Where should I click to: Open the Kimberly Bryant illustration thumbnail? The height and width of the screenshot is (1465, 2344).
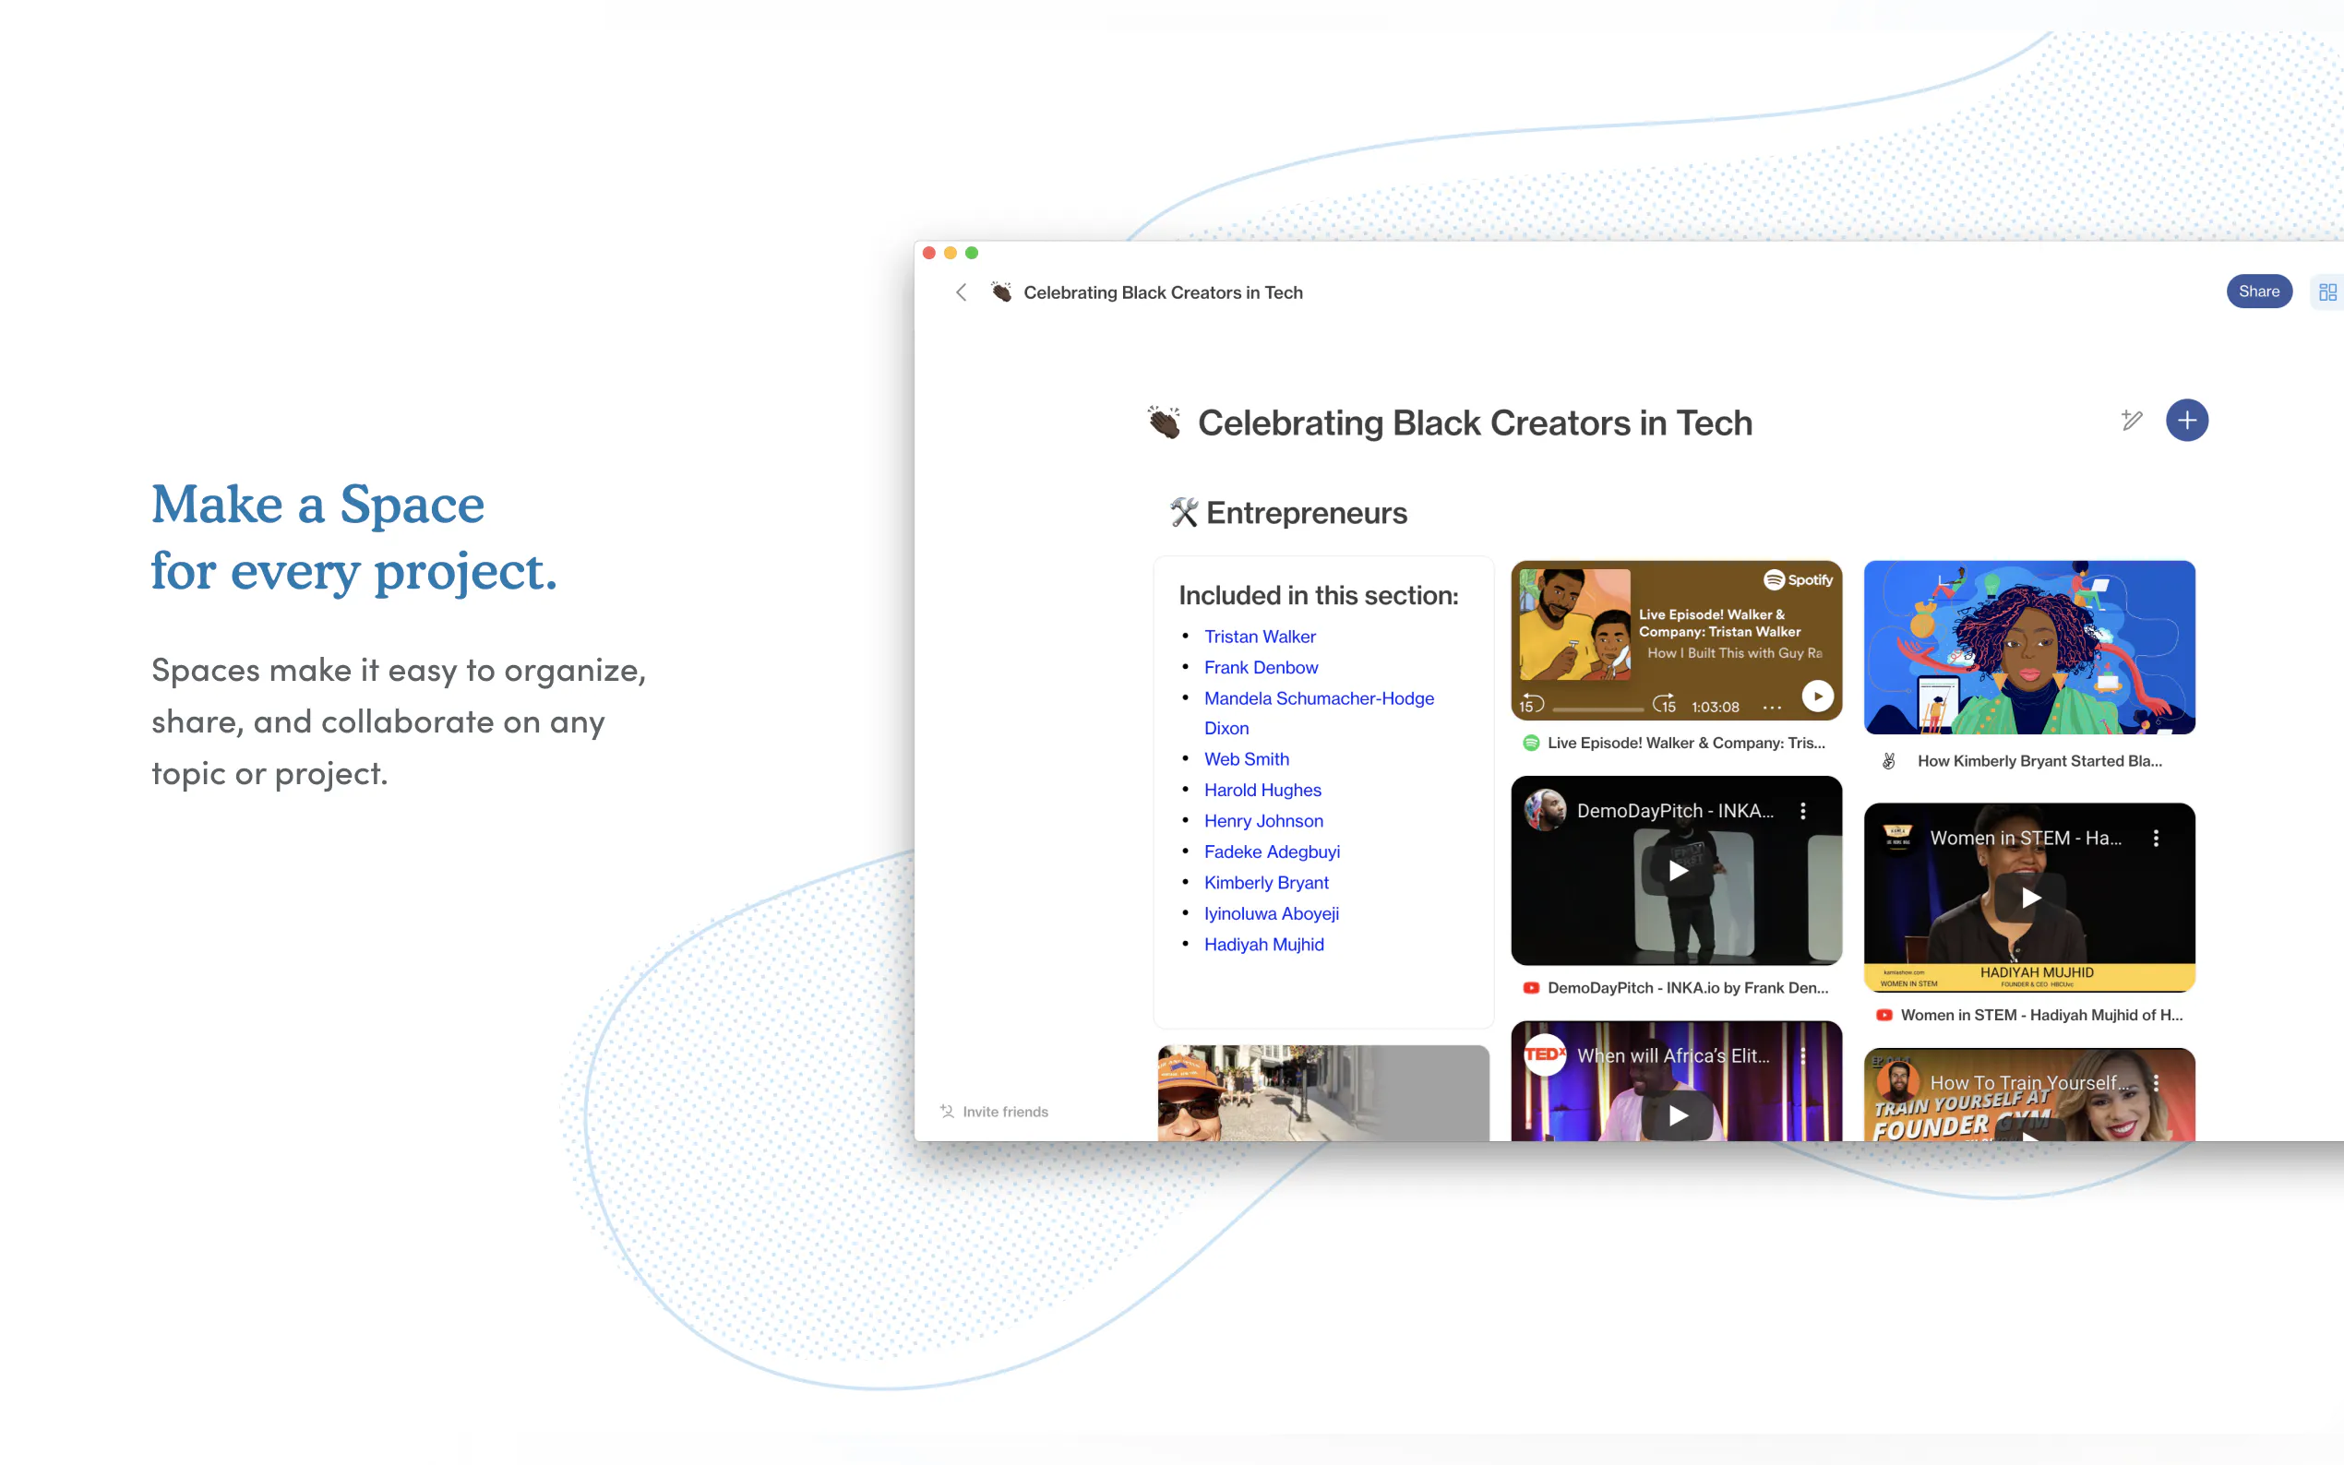(x=2028, y=648)
